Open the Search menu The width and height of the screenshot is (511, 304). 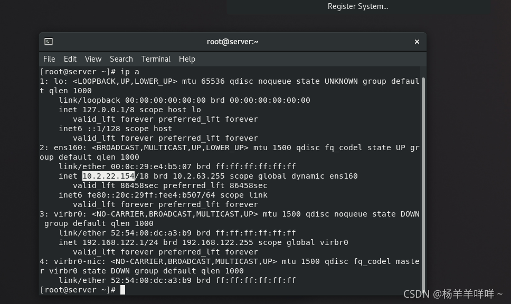coord(121,59)
